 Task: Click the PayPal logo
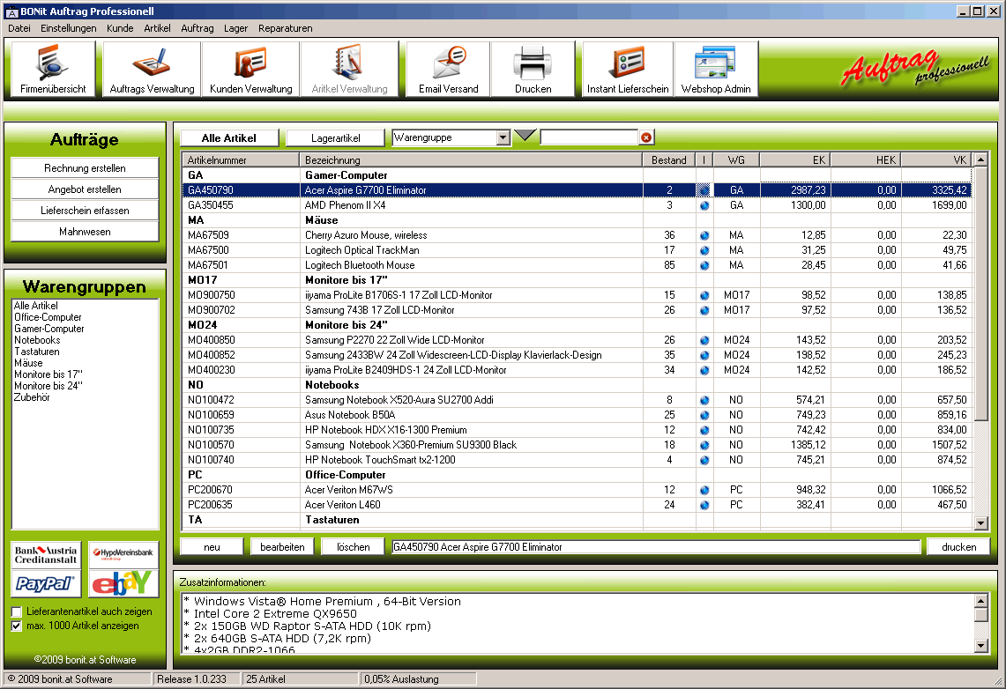click(46, 583)
